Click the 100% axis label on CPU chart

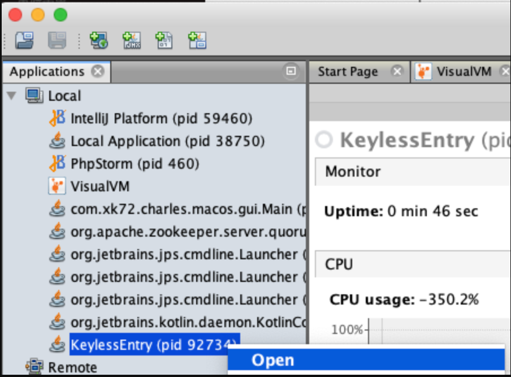click(347, 329)
